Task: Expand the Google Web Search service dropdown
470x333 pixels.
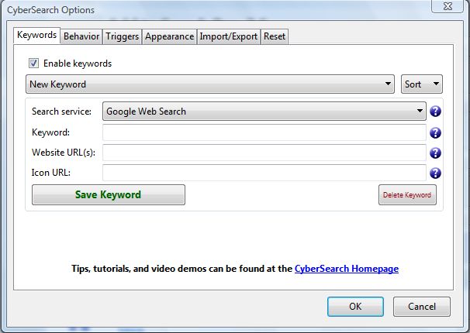Action: pos(264,111)
